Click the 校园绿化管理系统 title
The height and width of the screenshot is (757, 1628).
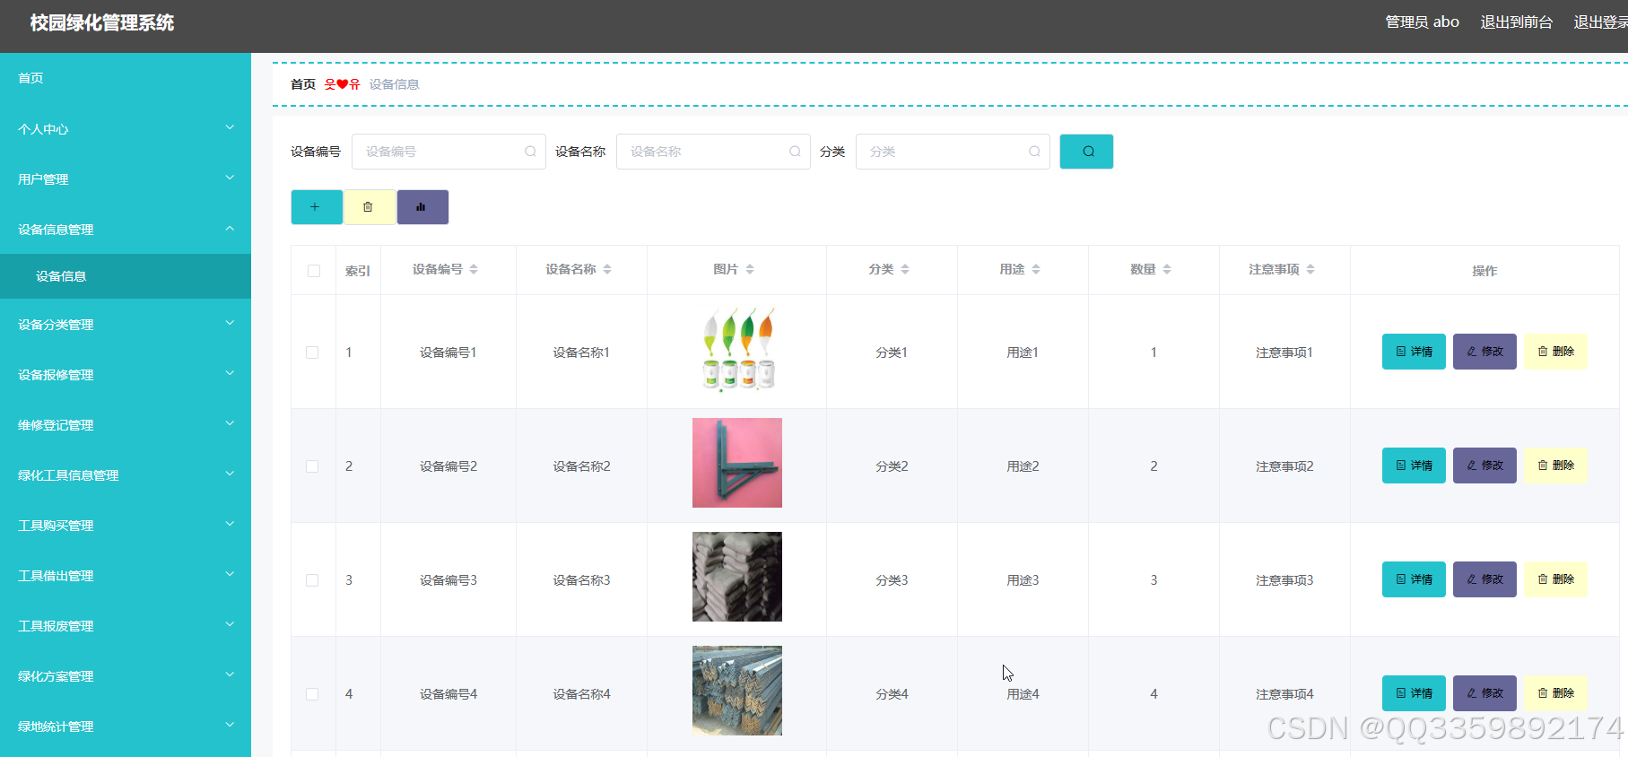coord(102,23)
